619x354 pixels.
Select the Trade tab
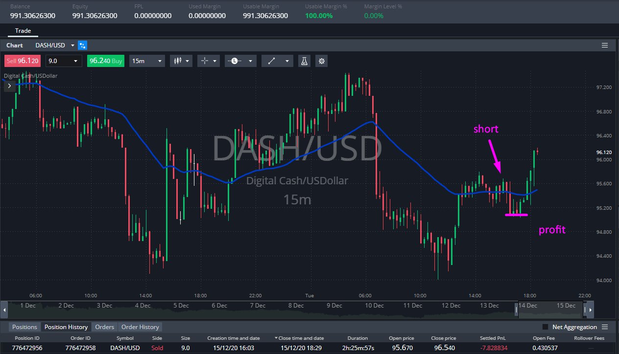click(x=23, y=31)
